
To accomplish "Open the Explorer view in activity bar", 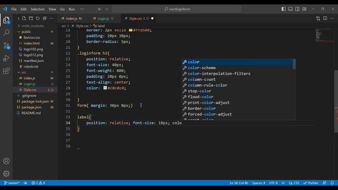I will click(x=6, y=20).
